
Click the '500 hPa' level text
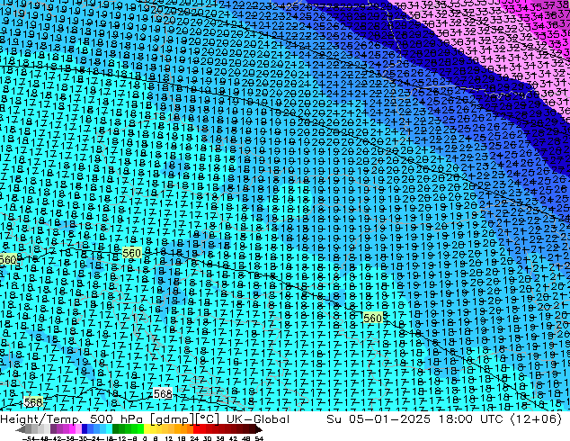(116, 419)
